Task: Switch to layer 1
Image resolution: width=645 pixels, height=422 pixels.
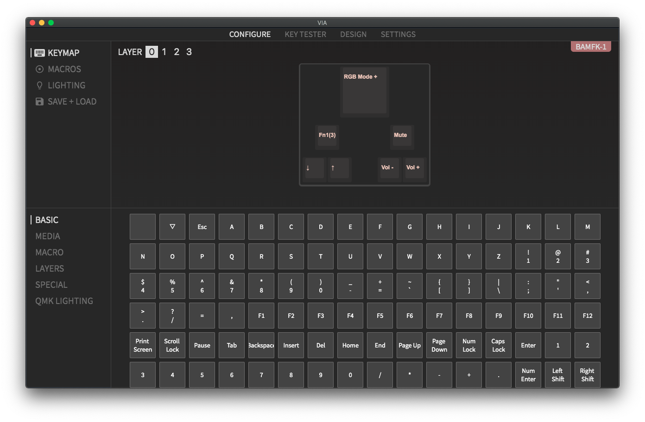Action: (x=164, y=52)
